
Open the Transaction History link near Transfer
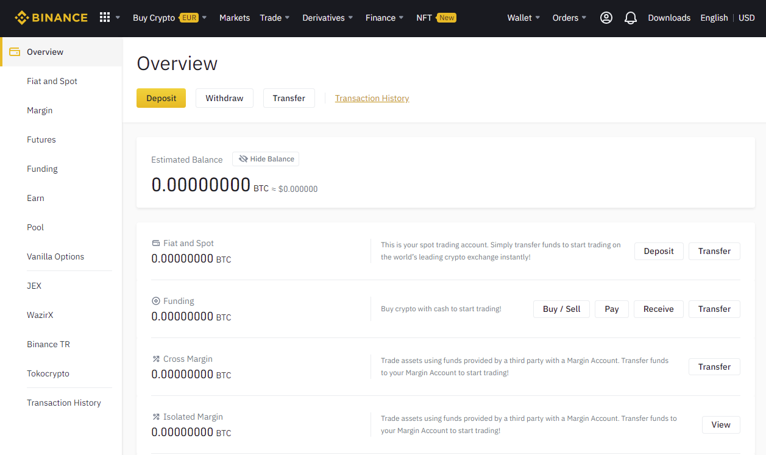click(x=372, y=98)
